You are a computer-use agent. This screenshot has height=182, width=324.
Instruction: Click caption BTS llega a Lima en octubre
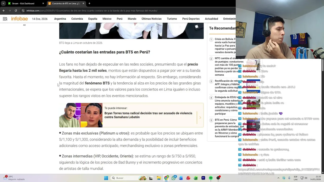point(81,43)
